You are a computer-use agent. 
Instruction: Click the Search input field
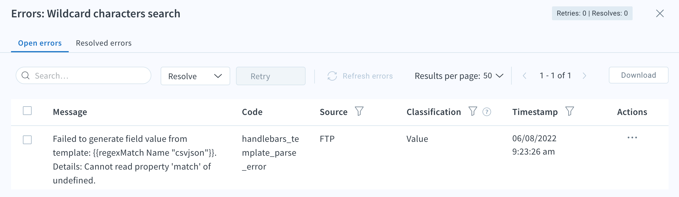83,76
